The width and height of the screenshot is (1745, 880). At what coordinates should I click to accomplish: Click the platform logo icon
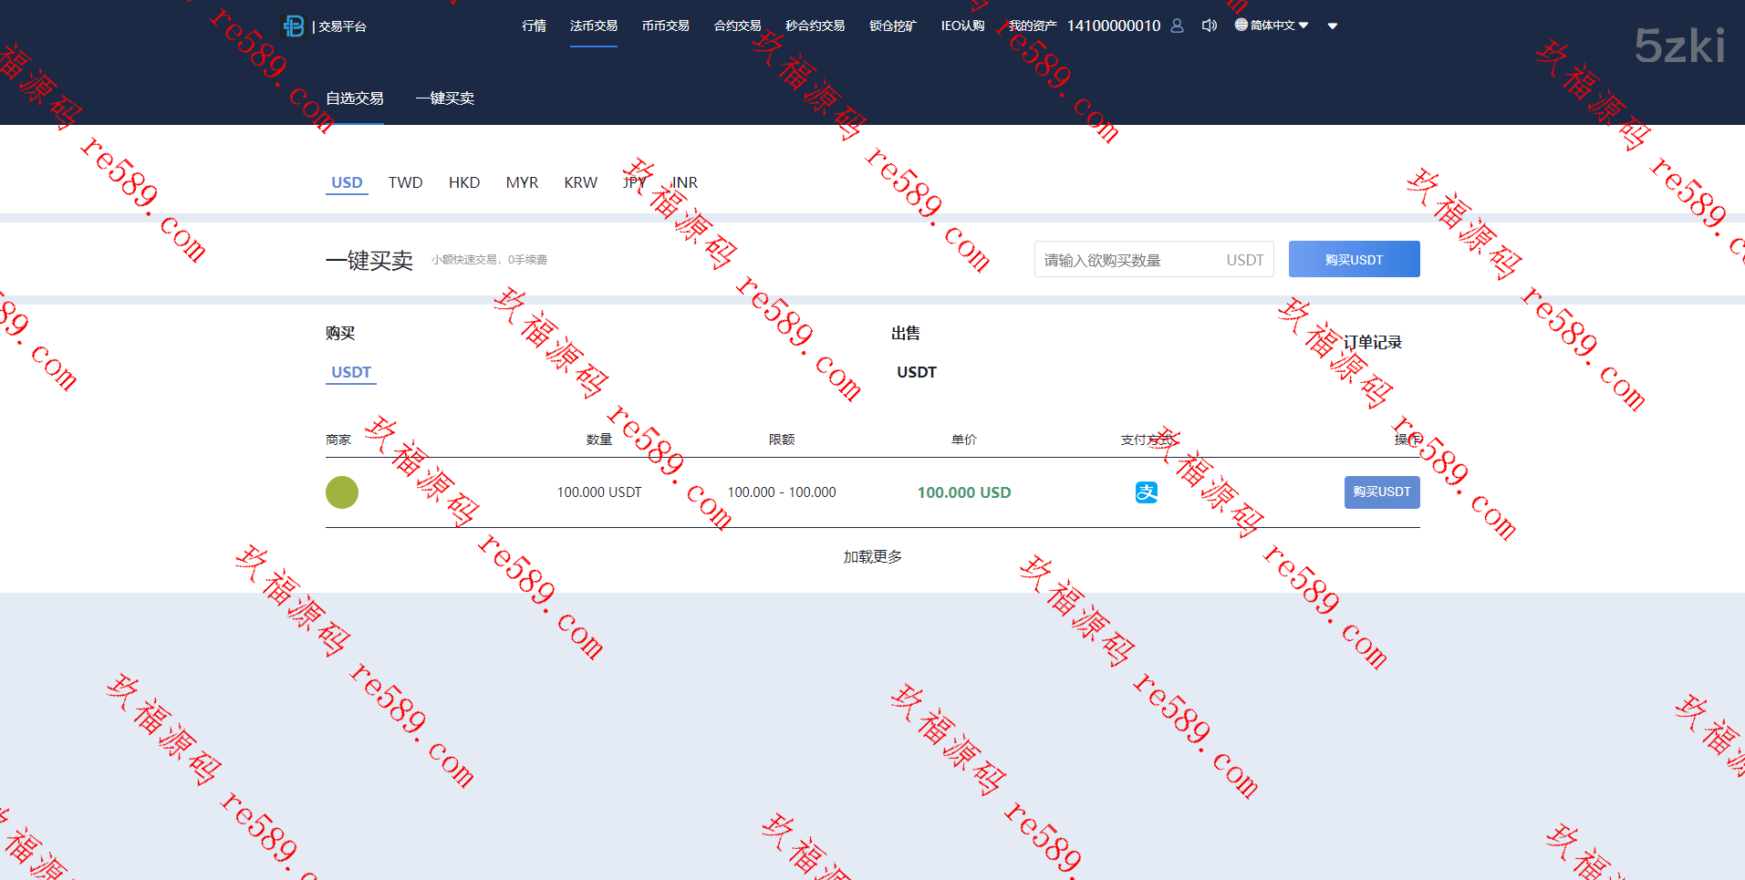[294, 26]
